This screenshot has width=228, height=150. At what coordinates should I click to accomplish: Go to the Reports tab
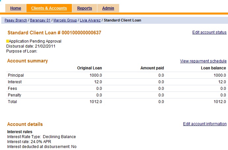[x=84, y=8]
